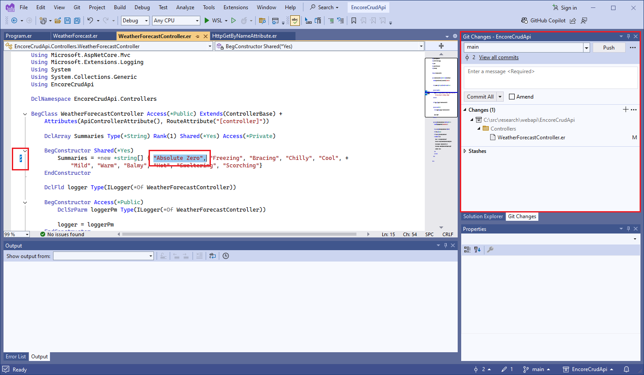Click the Send Feedback icon at top right
The height and width of the screenshot is (375, 644).
pyautogui.click(x=584, y=21)
